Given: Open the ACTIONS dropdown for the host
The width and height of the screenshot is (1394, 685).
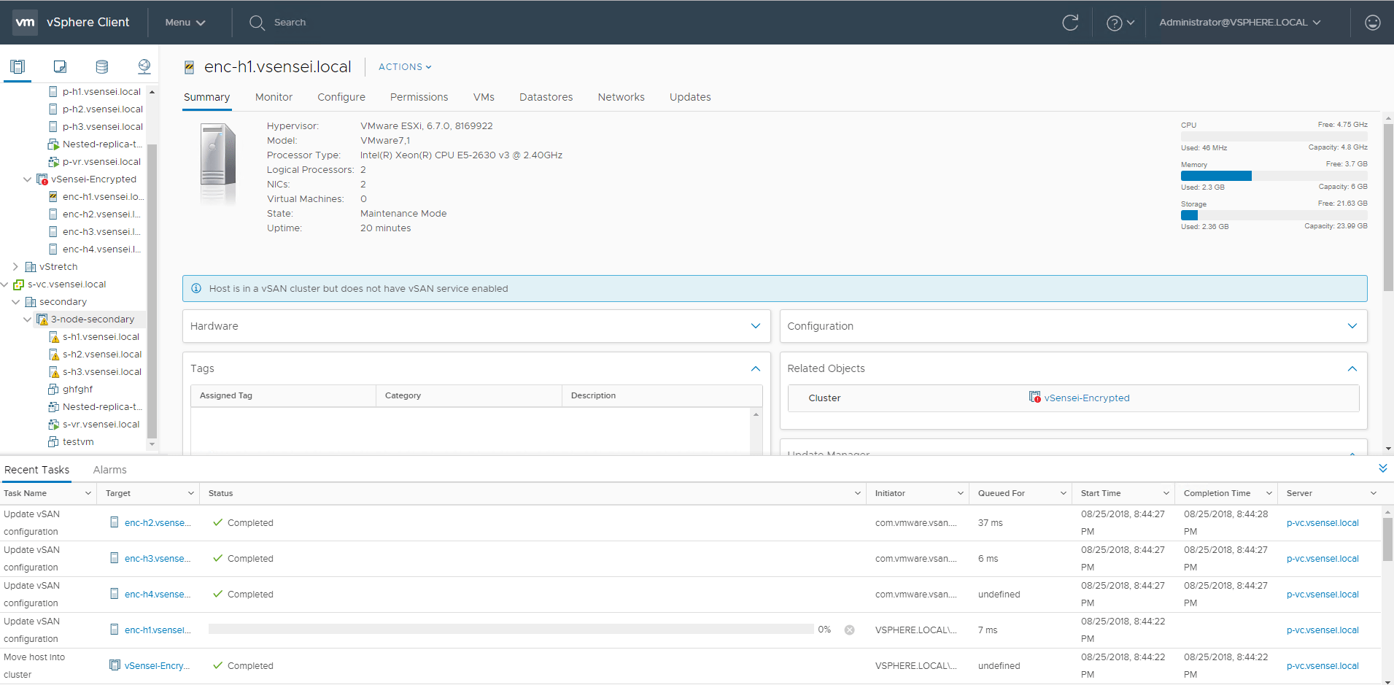Looking at the screenshot, I should click(405, 67).
